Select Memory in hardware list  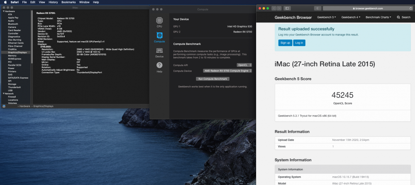12,56
